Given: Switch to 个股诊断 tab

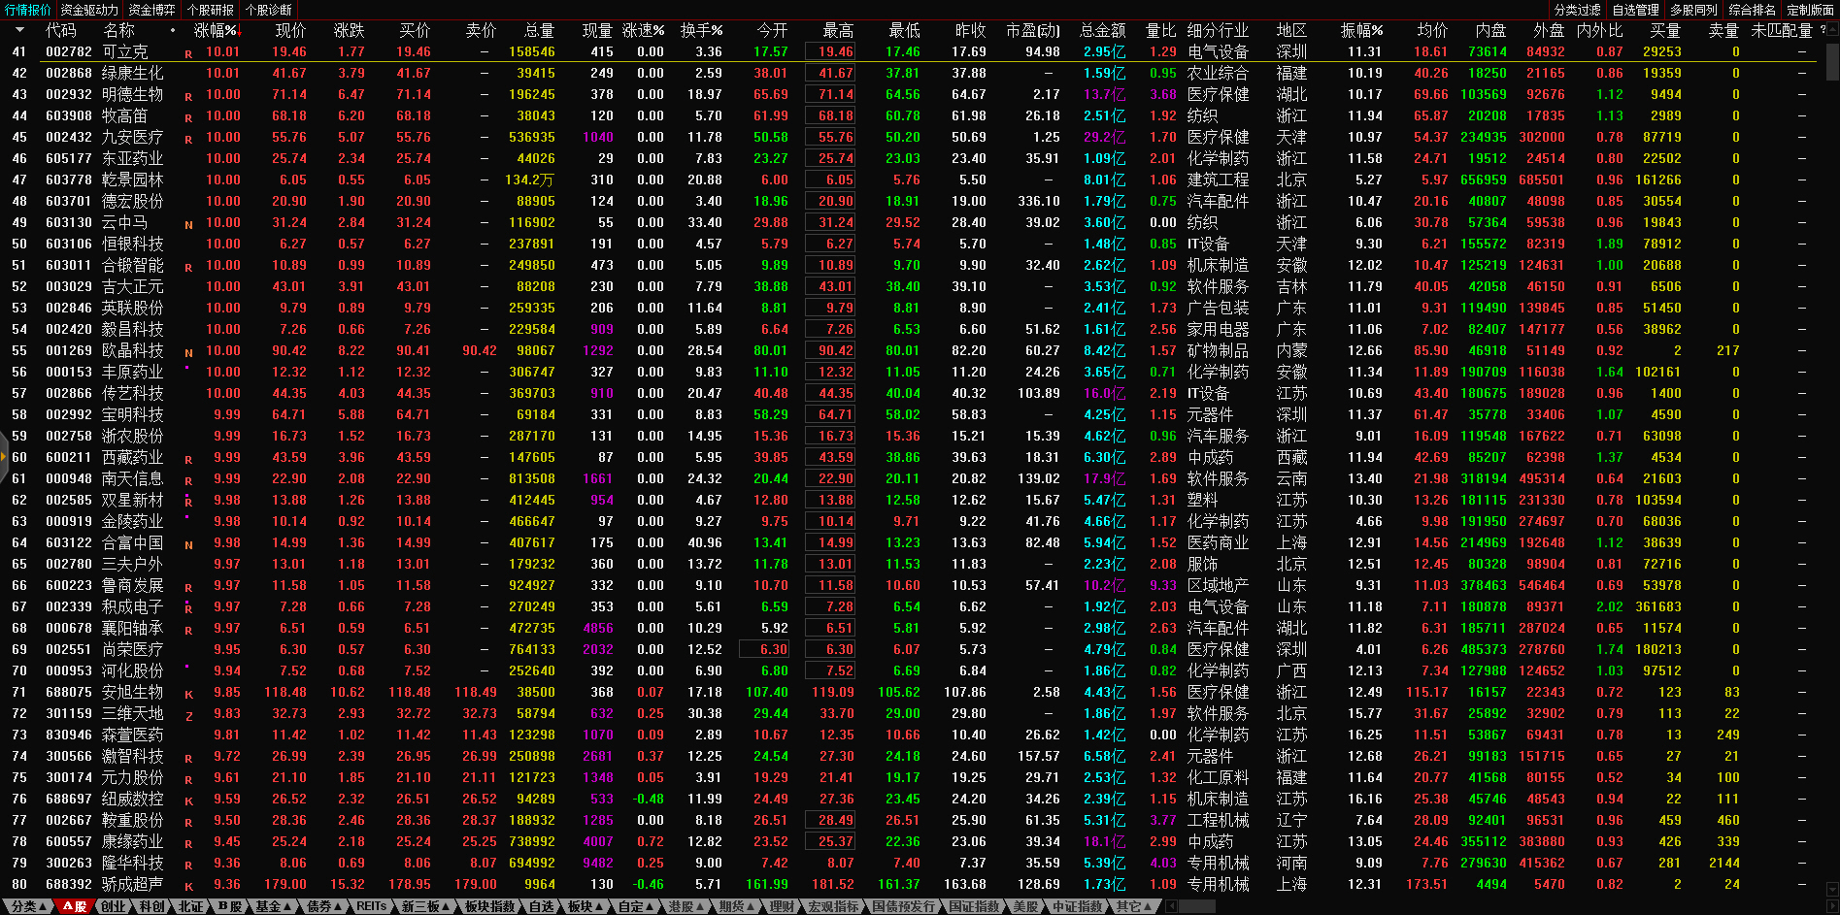Looking at the screenshot, I should click(269, 10).
